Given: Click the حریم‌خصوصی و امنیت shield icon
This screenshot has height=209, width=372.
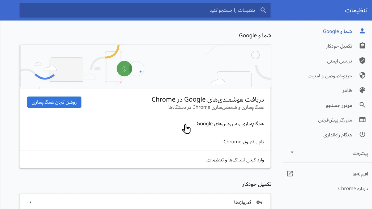Looking at the screenshot, I should pos(362,75).
